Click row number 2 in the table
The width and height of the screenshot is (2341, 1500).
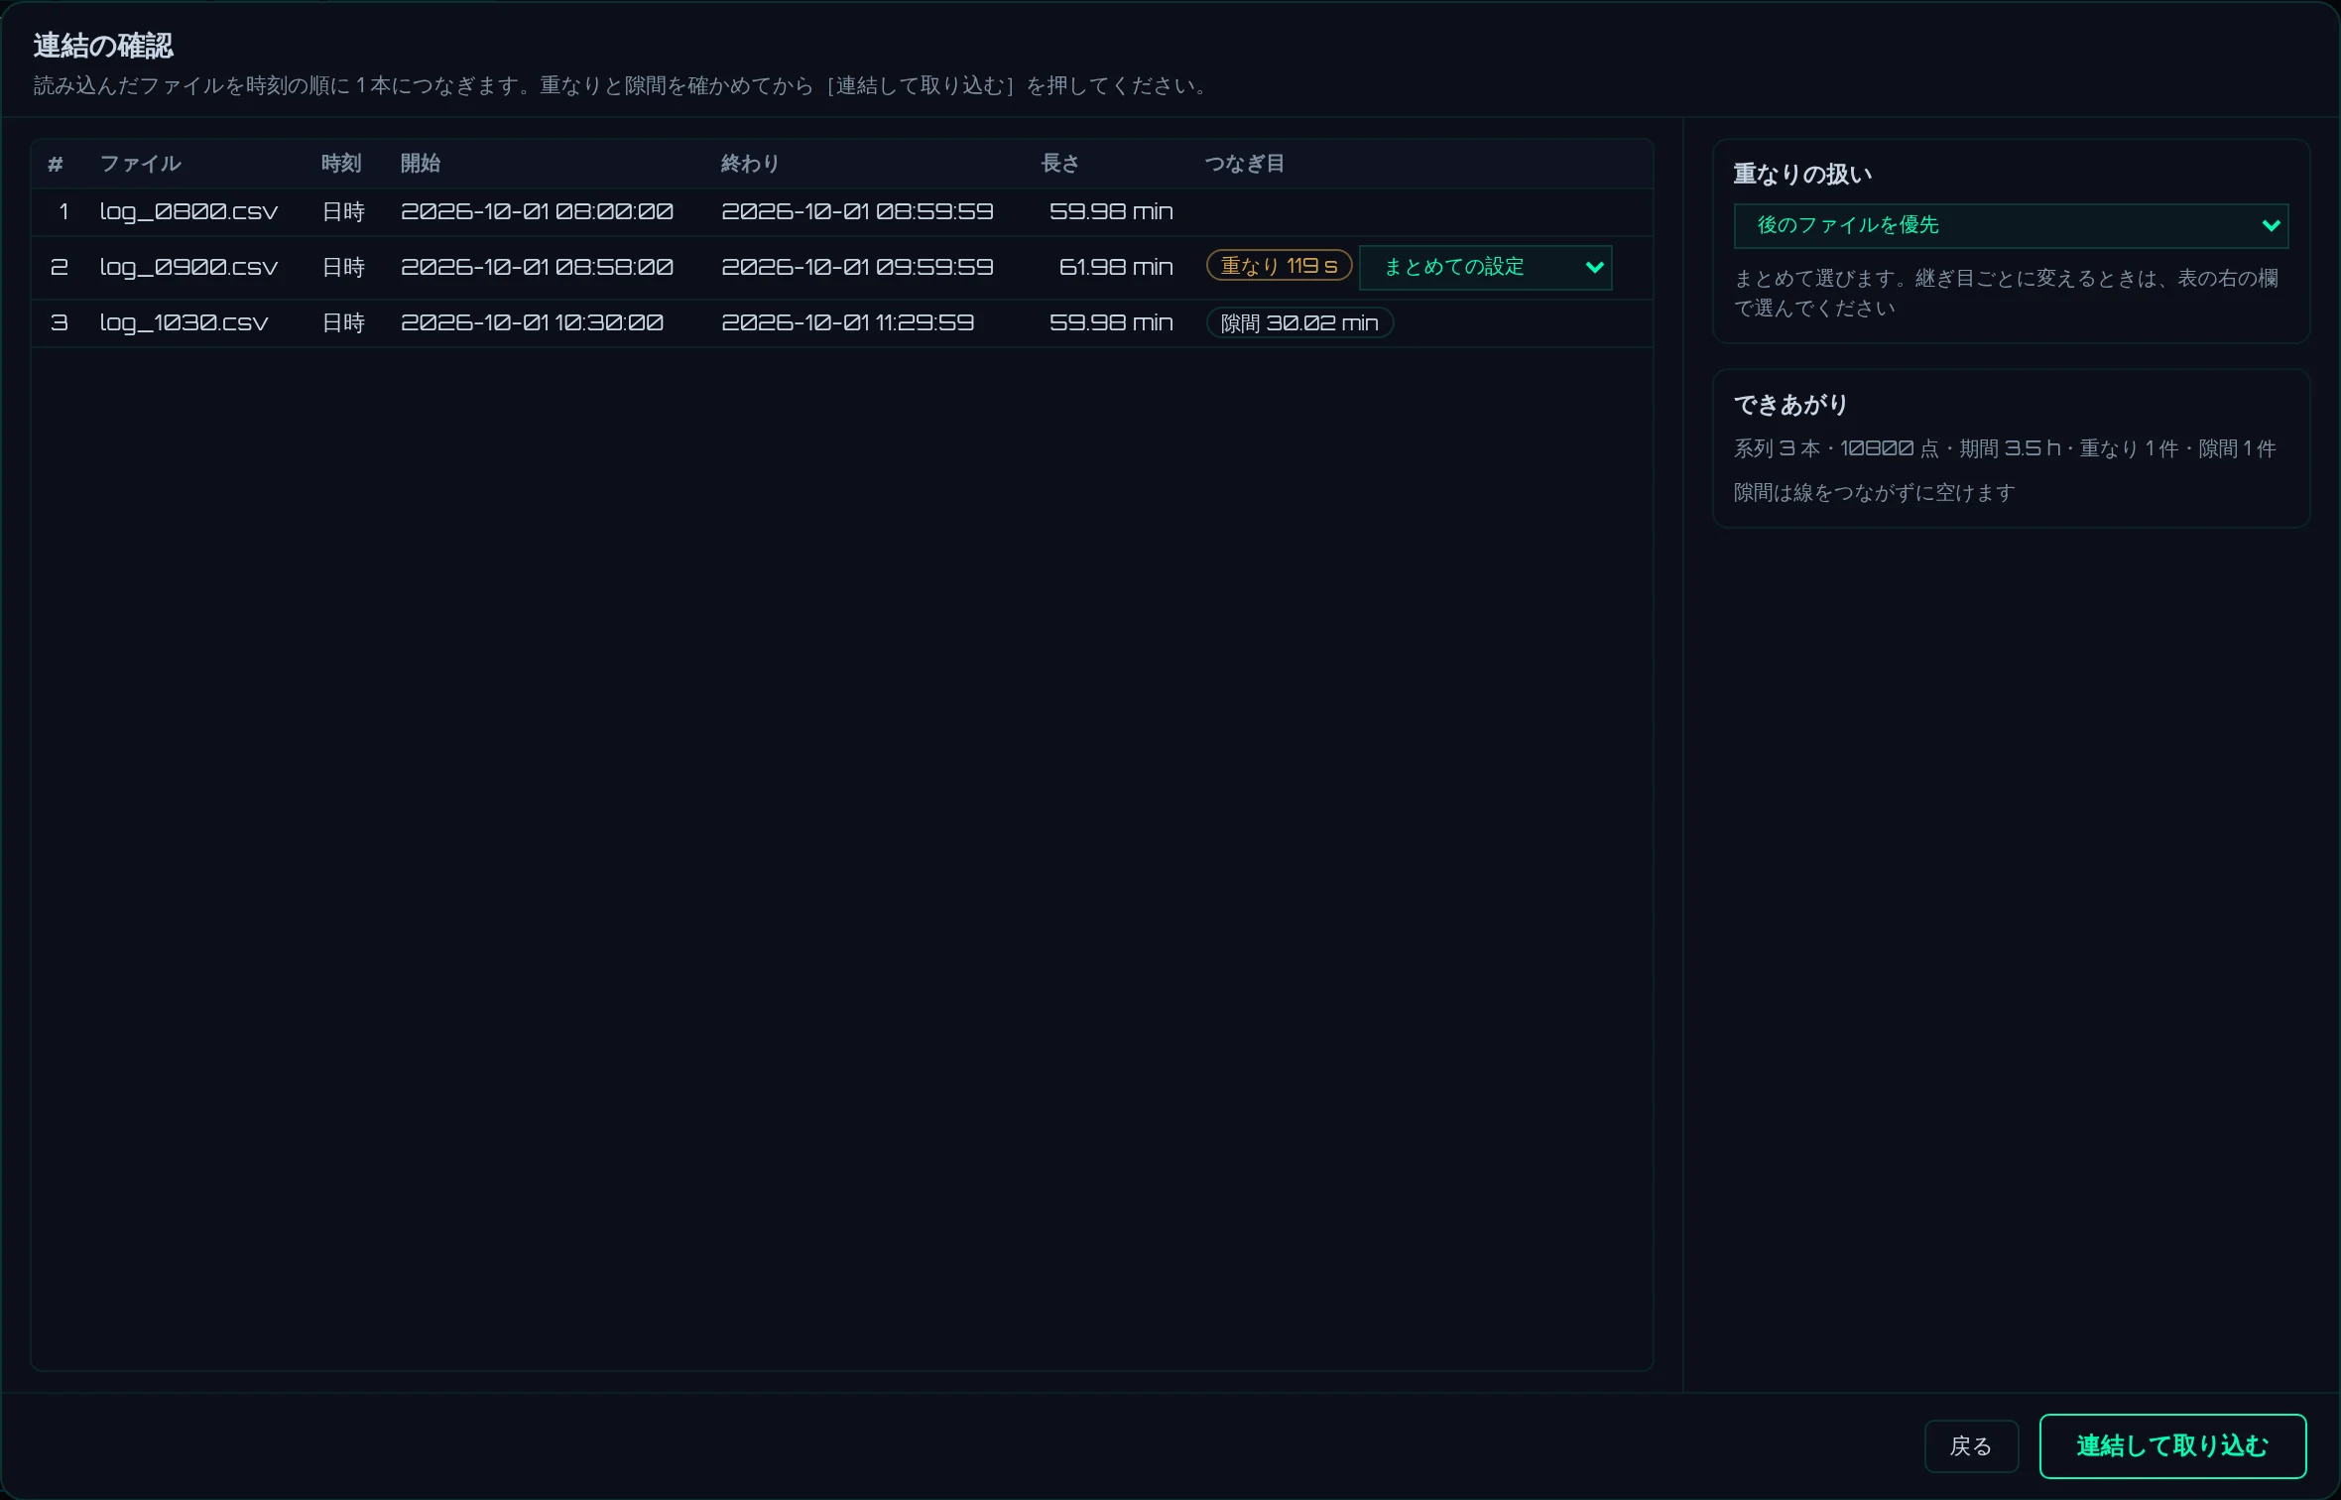[x=60, y=267]
